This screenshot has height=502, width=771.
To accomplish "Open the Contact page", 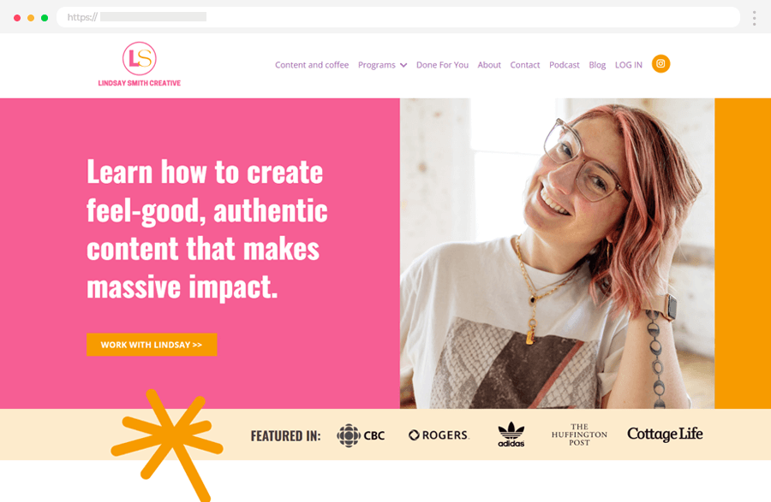I will pyautogui.click(x=524, y=65).
